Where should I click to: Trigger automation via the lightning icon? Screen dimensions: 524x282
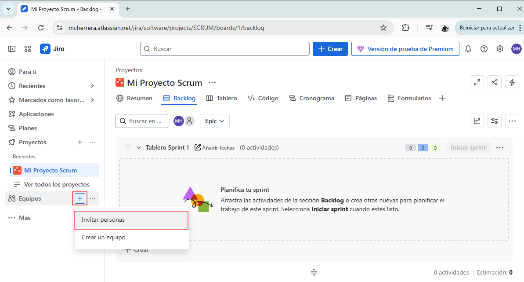coord(512,82)
